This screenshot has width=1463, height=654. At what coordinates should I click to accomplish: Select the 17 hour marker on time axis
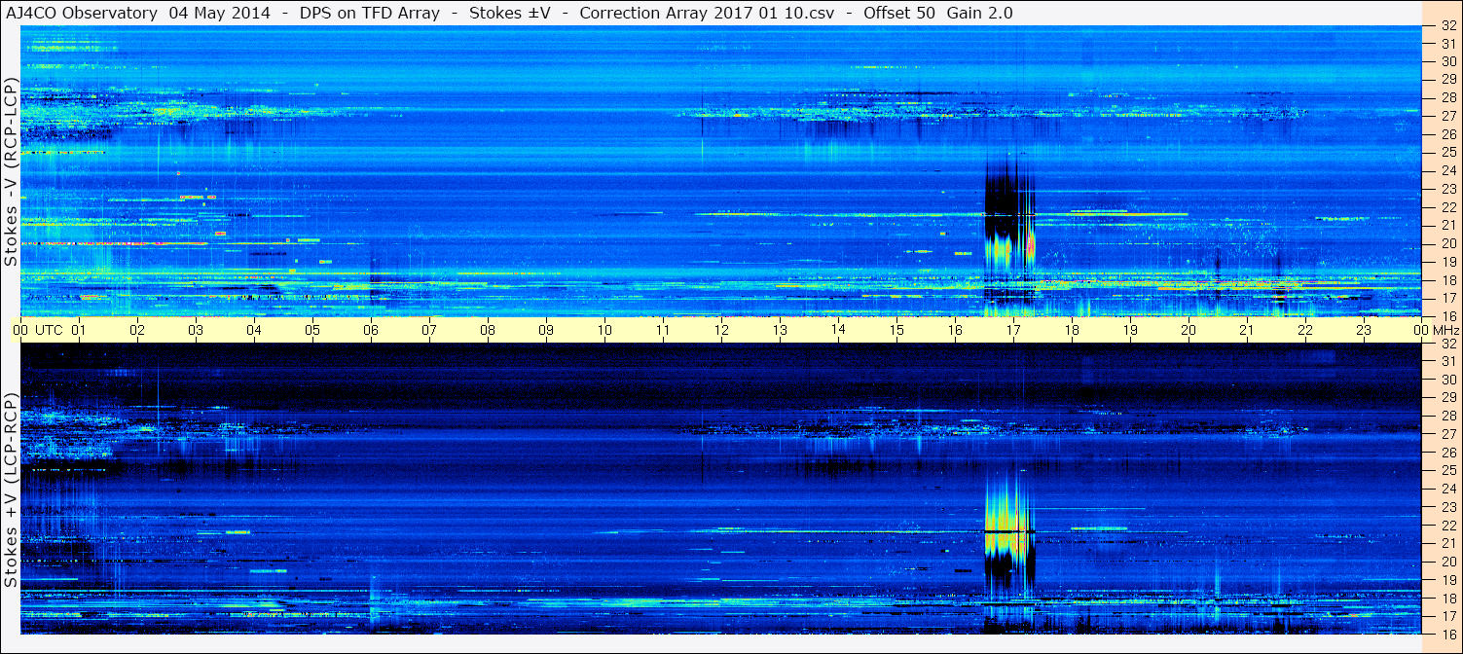coord(1013,330)
